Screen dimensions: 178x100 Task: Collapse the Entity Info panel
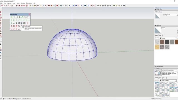(x=155, y=10)
